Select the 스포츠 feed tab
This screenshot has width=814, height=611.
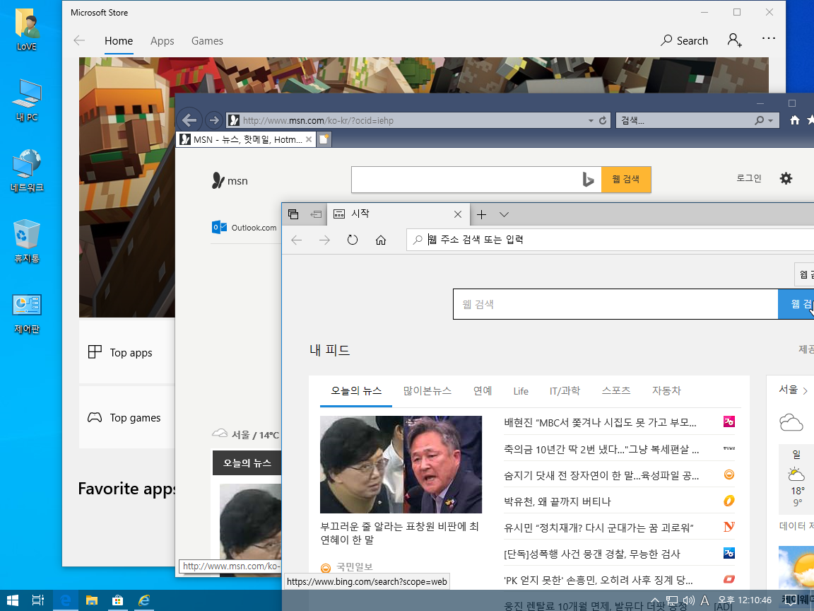pos(615,390)
